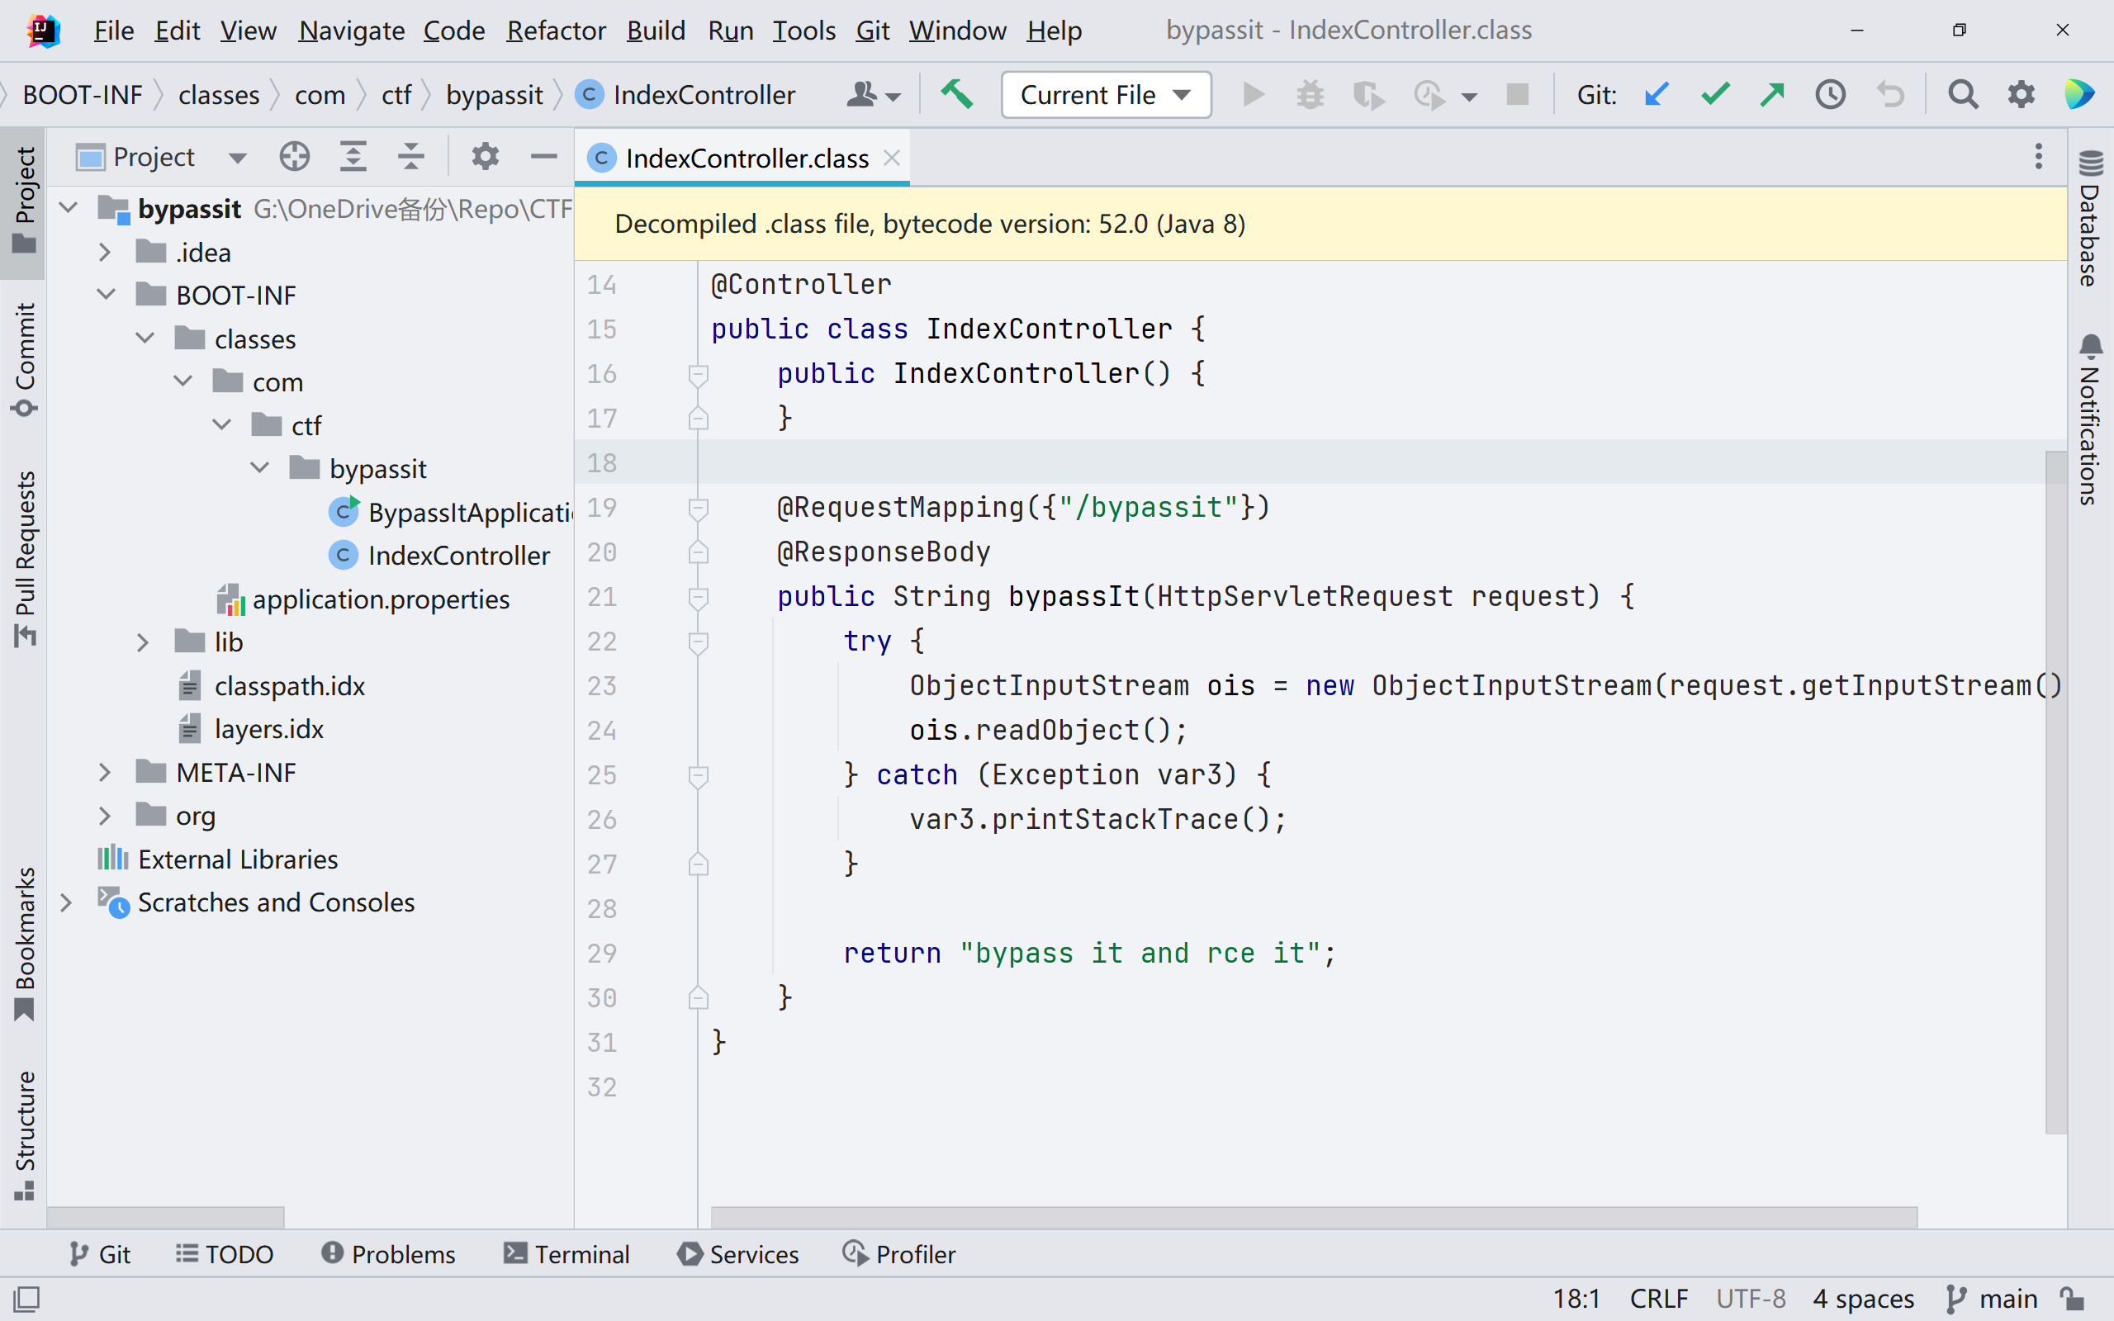Open application.properties file in tree
This screenshot has width=2114, height=1321.
click(380, 599)
